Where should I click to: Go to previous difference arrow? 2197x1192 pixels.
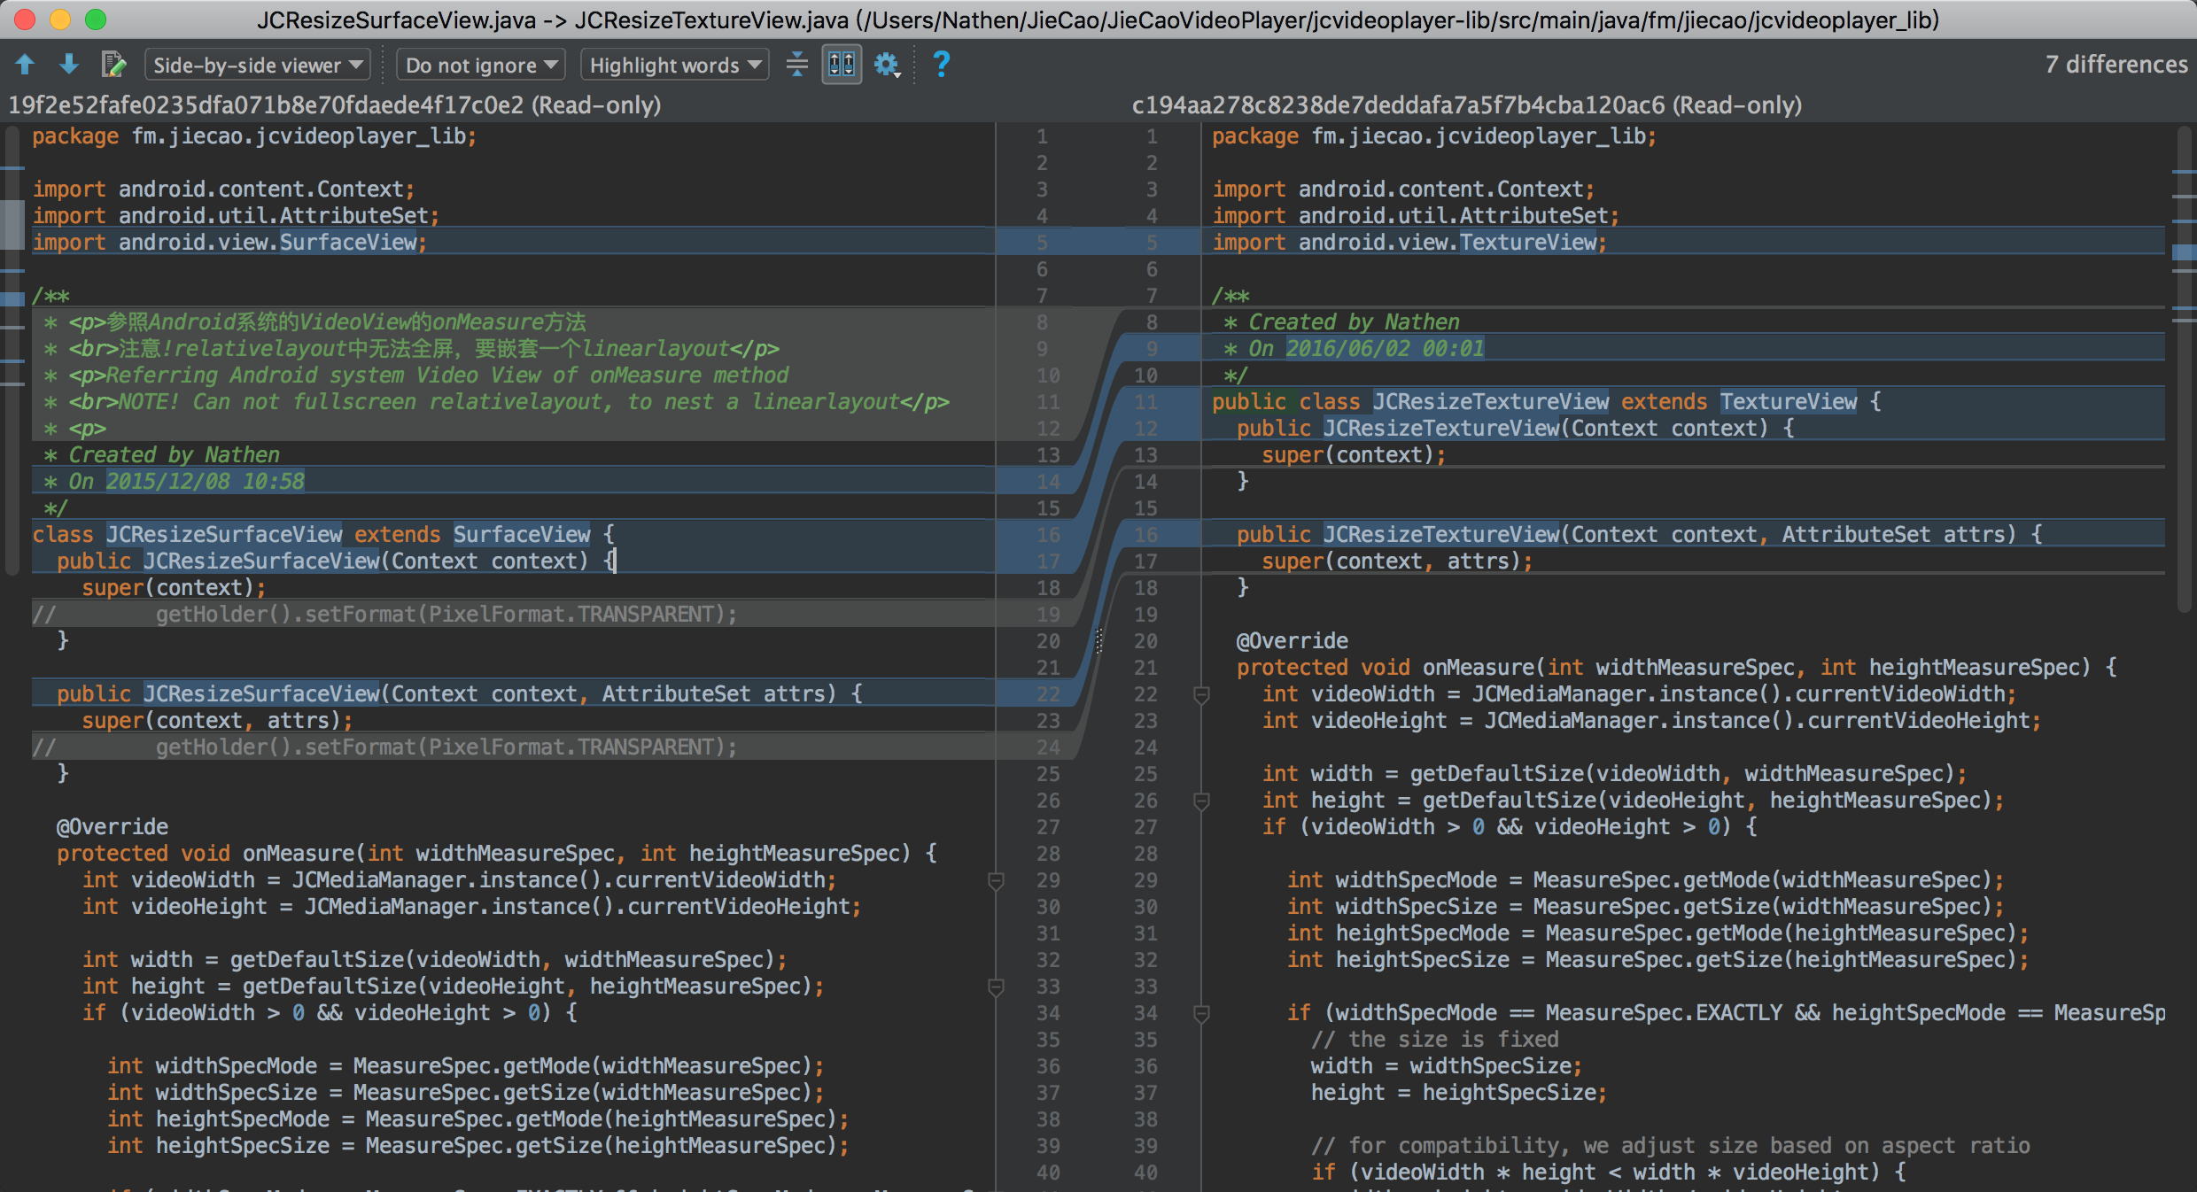point(25,65)
